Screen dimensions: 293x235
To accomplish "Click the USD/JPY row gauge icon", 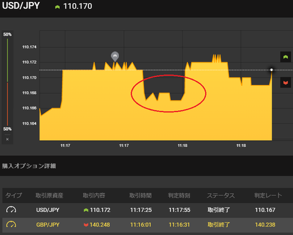I will click(11, 210).
